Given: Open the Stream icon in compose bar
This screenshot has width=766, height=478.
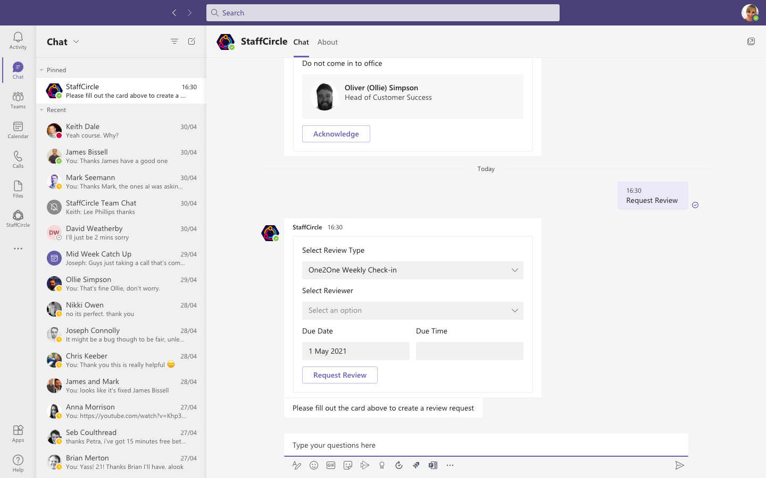Looking at the screenshot, I should pyautogui.click(x=365, y=465).
